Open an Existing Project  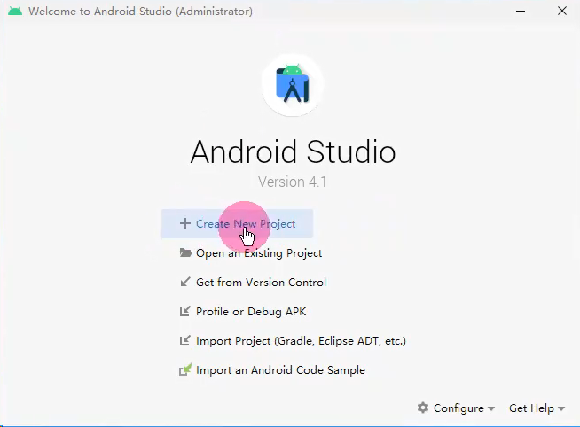(x=251, y=253)
